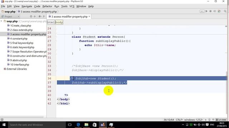Viewport: 229px width, 128px height.
Task: Click hide Project panel icon
Action: point(44,16)
